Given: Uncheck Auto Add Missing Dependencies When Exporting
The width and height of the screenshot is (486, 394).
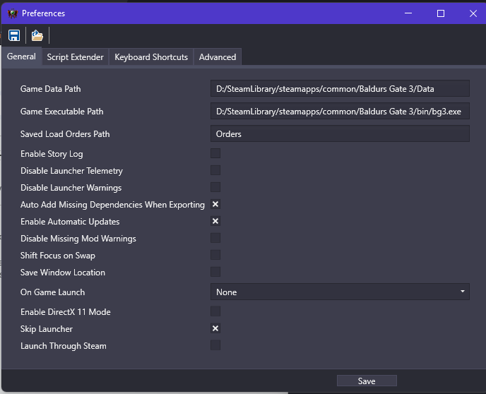Looking at the screenshot, I should coord(215,204).
